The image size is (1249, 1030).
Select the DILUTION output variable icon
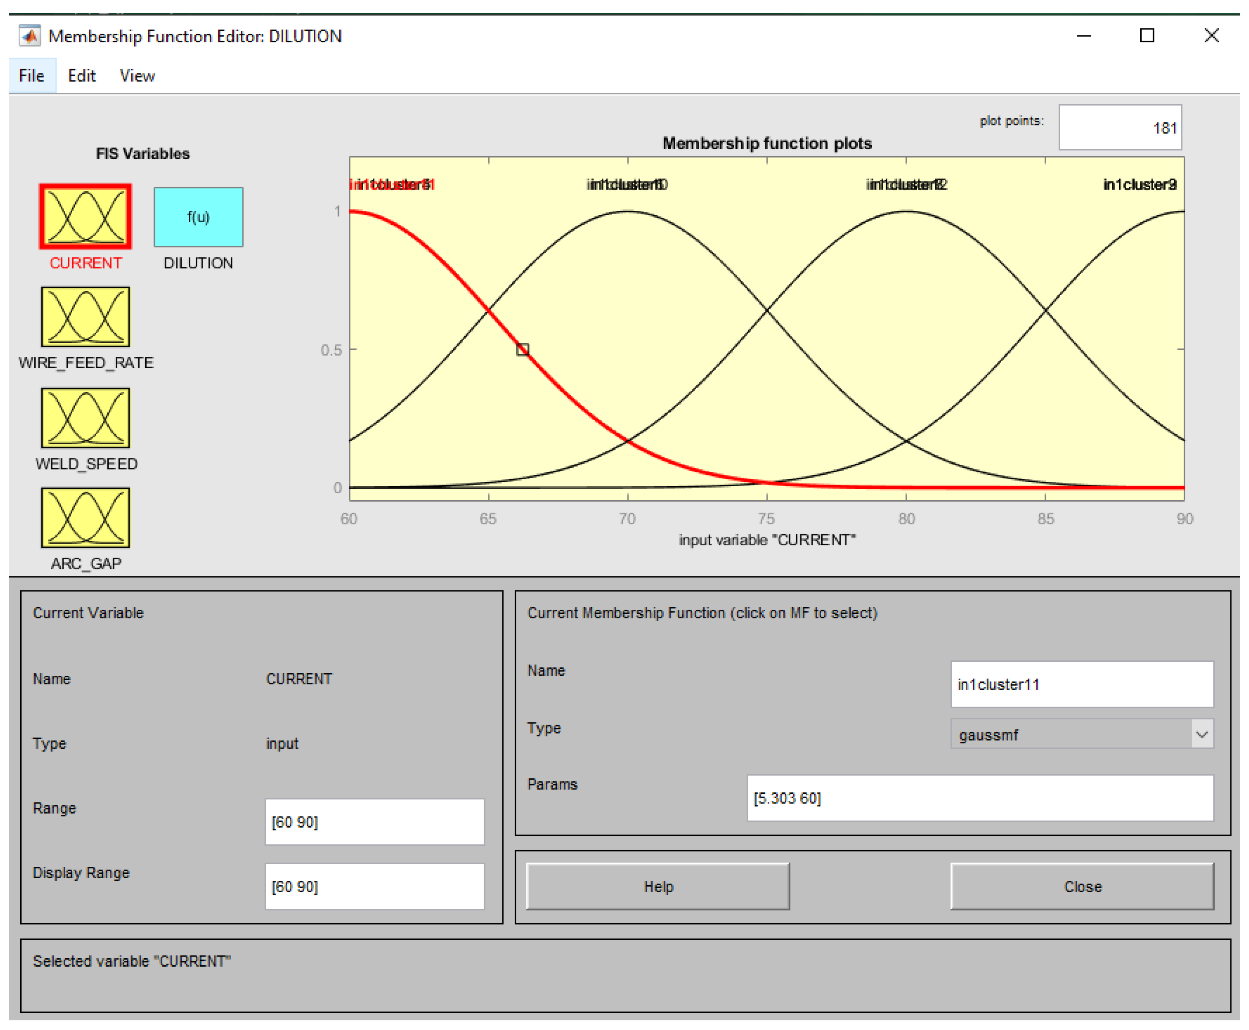(x=198, y=216)
